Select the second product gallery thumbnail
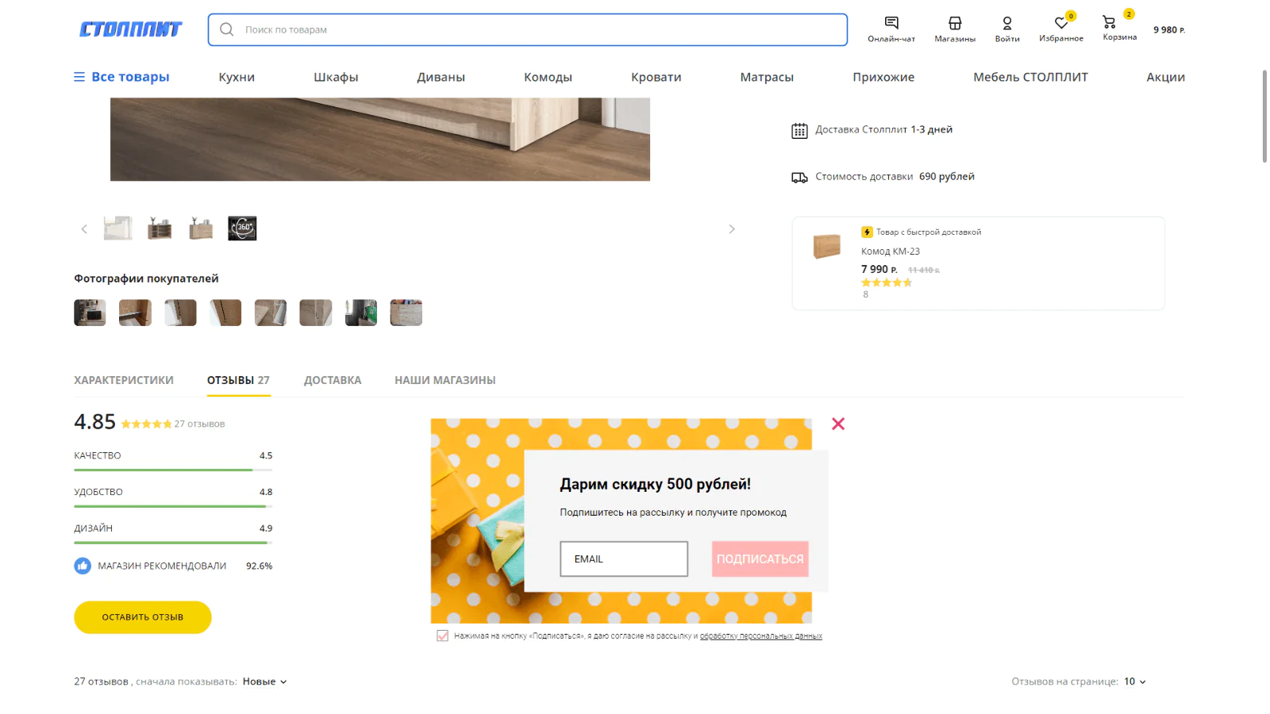The image size is (1270, 714). [x=160, y=228]
